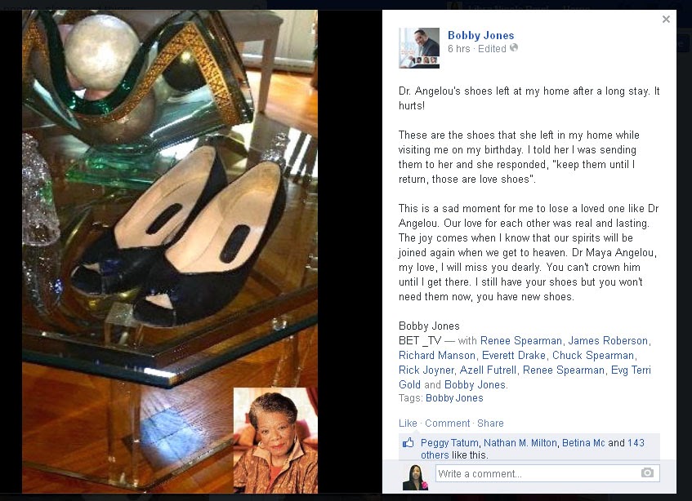Open Azell Futrell's tagged profile

488,370
